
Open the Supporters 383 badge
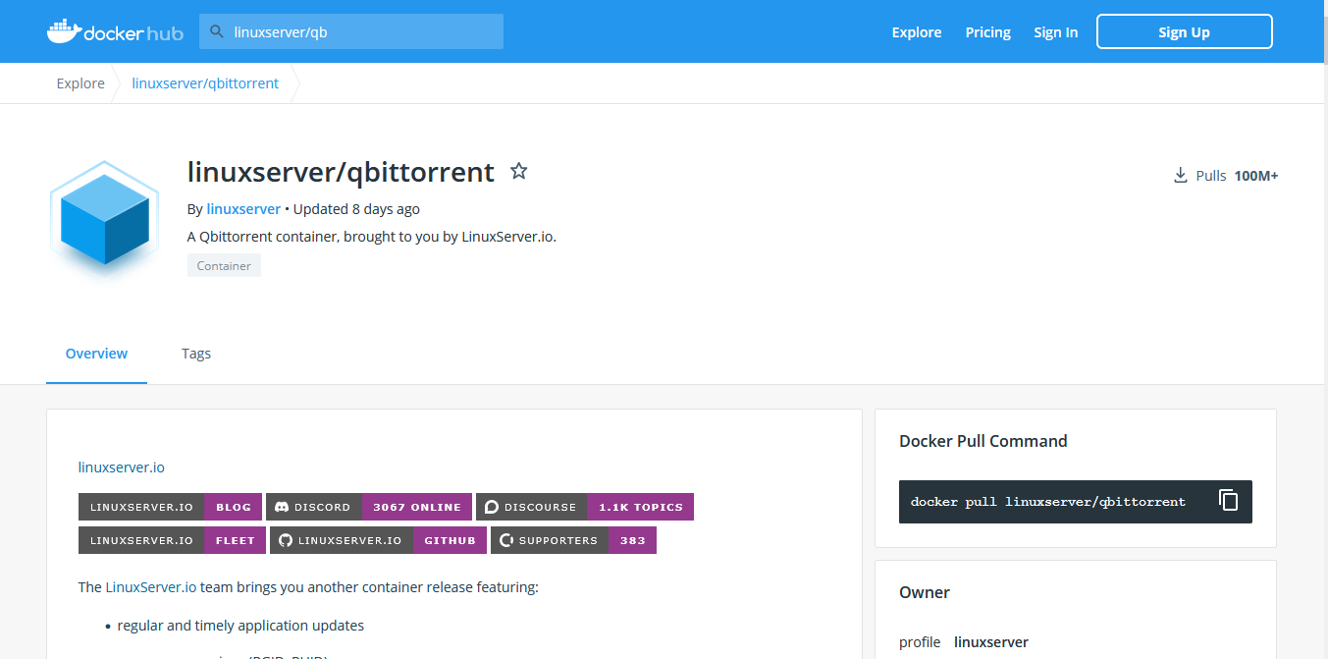tap(573, 540)
